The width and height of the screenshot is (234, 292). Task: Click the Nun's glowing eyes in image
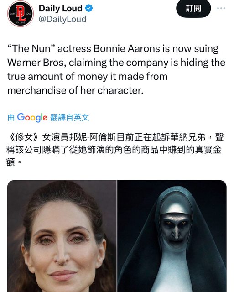click(176, 223)
